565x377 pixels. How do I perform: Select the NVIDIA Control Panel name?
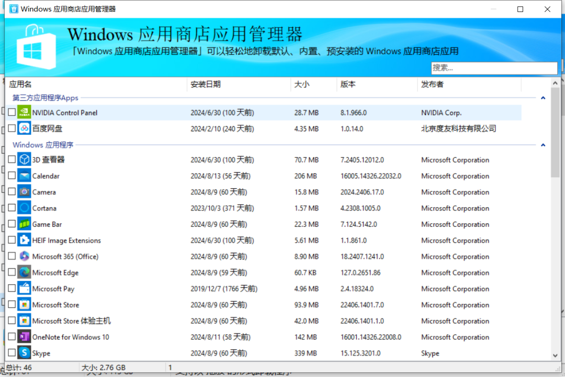(65, 113)
